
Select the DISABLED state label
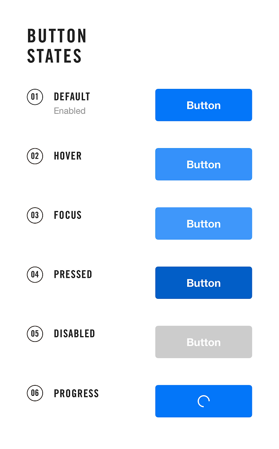74,334
